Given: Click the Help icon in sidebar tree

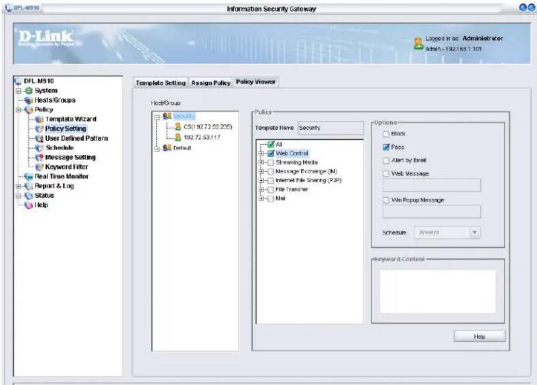Looking at the screenshot, I should (x=29, y=205).
